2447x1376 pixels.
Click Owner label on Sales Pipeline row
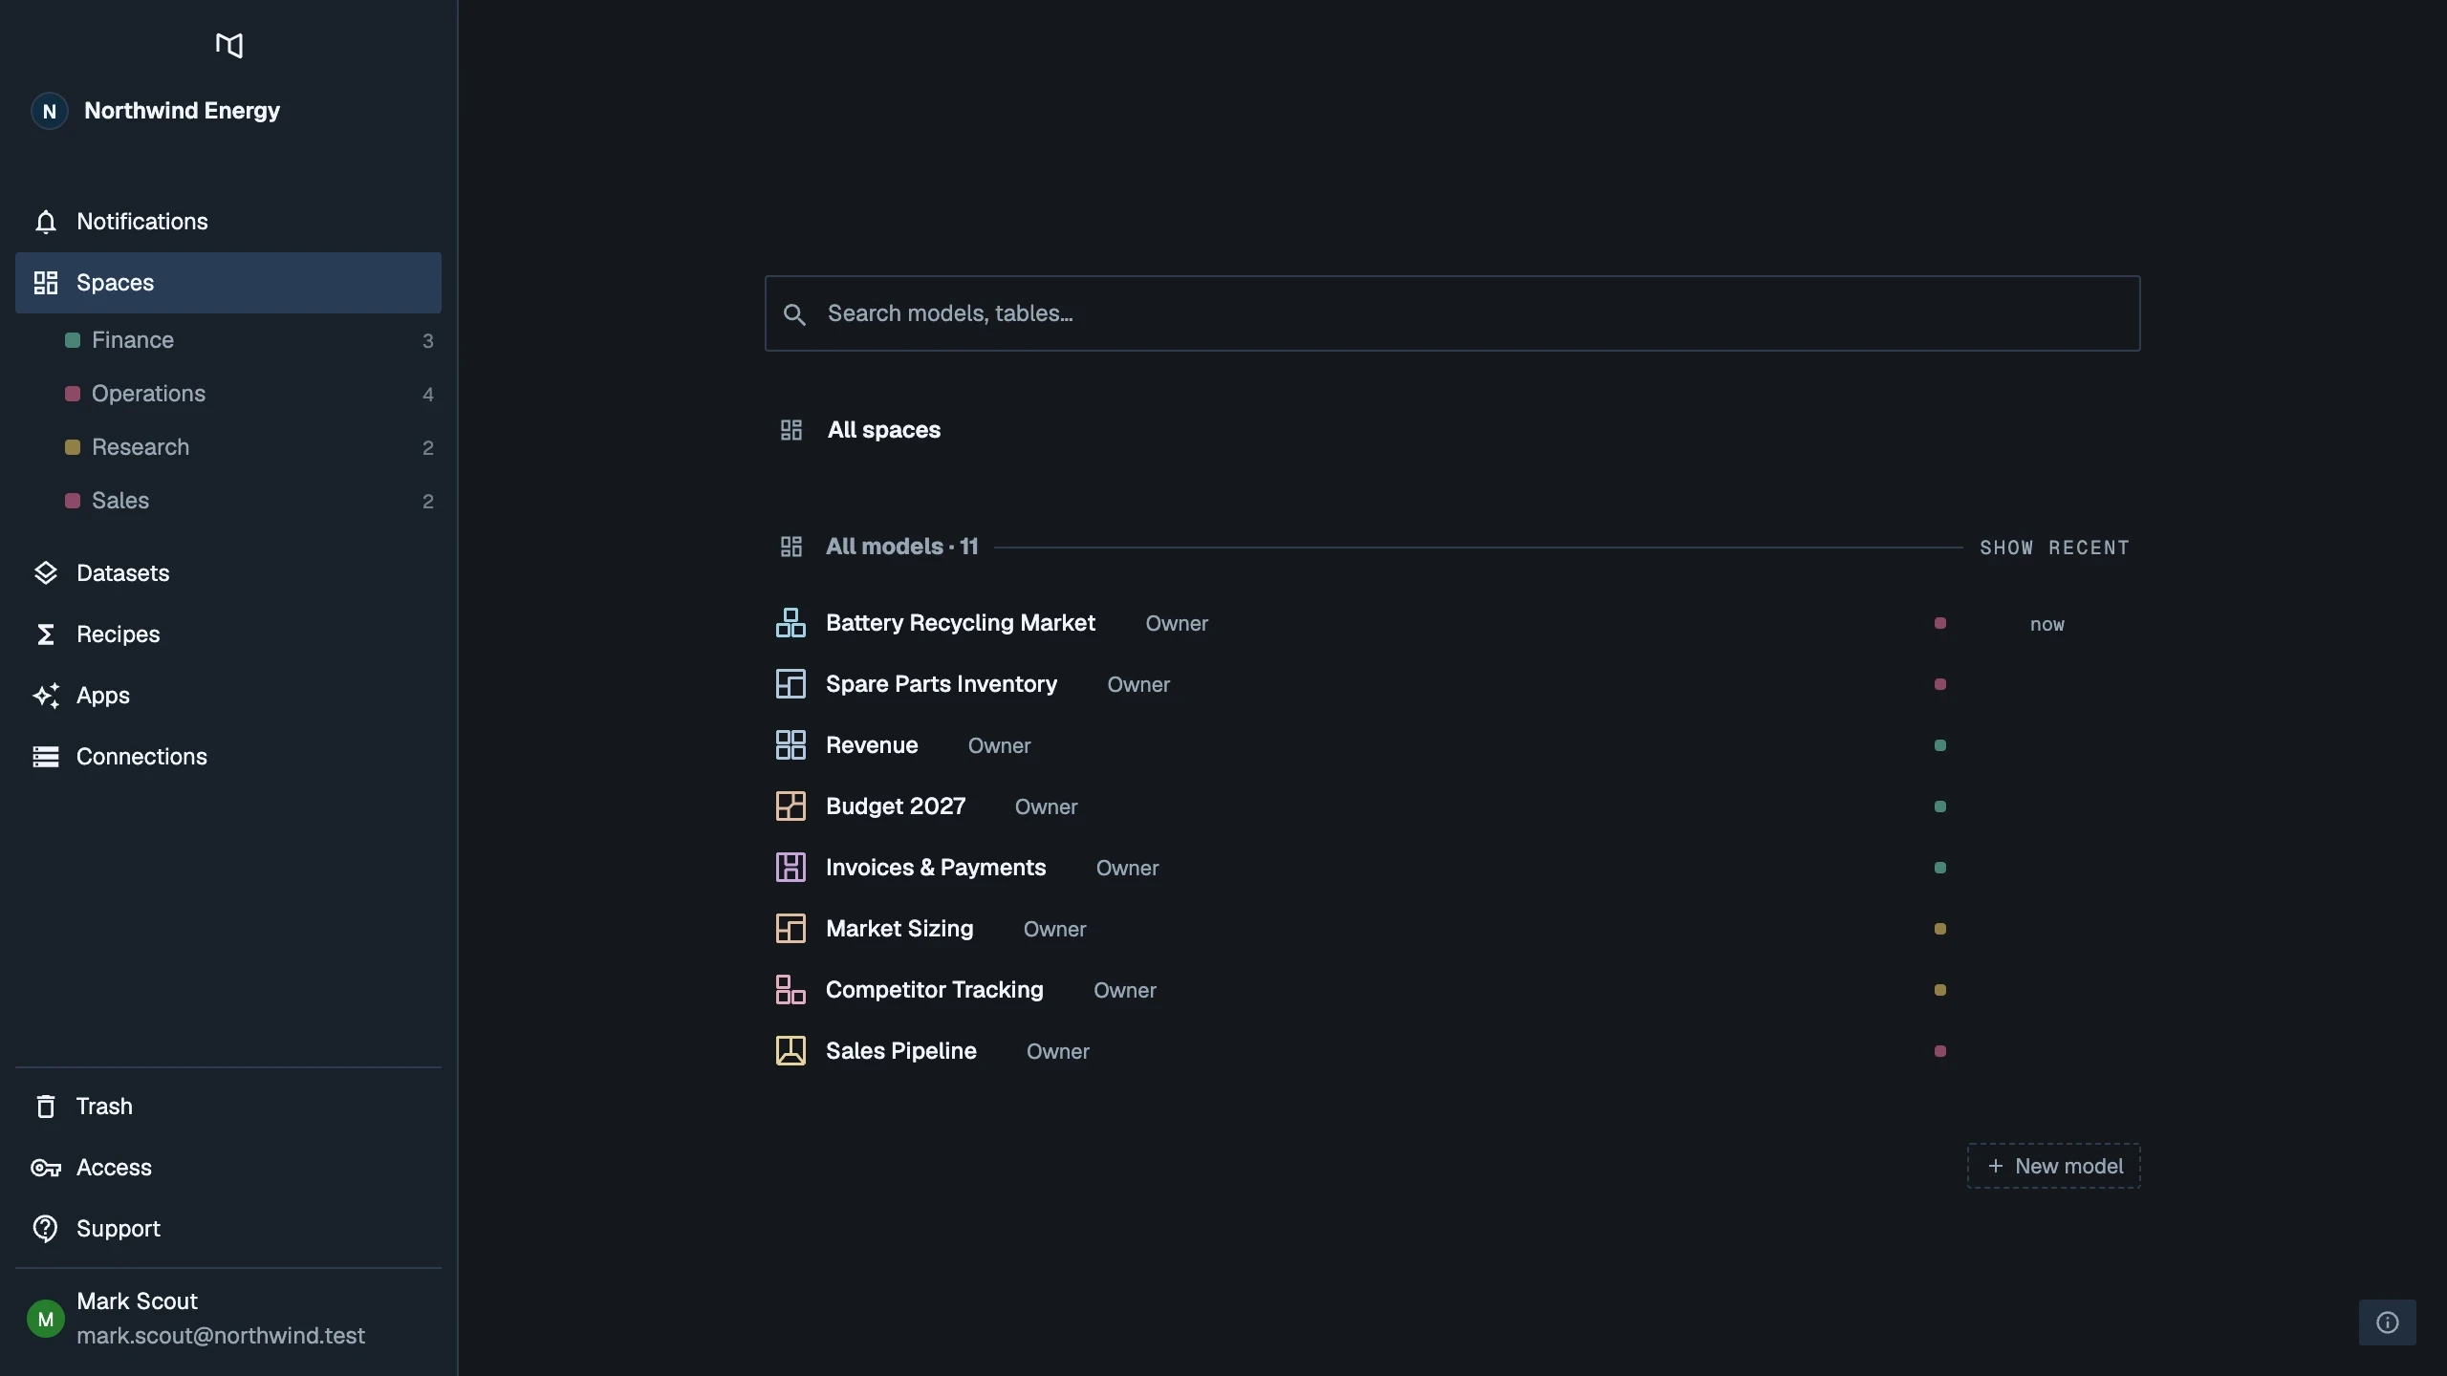1058,1051
